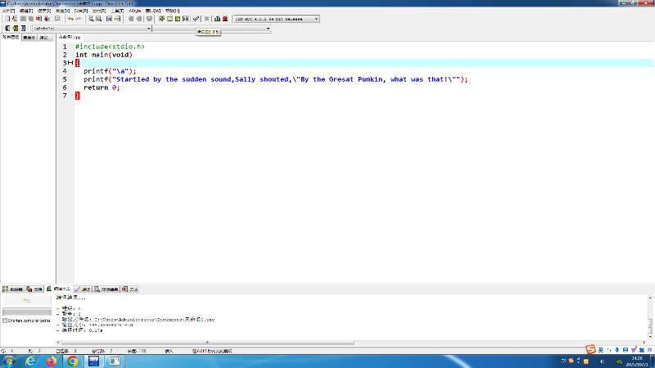Open the Tools menu
Viewport: 655px width, 368px height.
[x=117, y=11]
